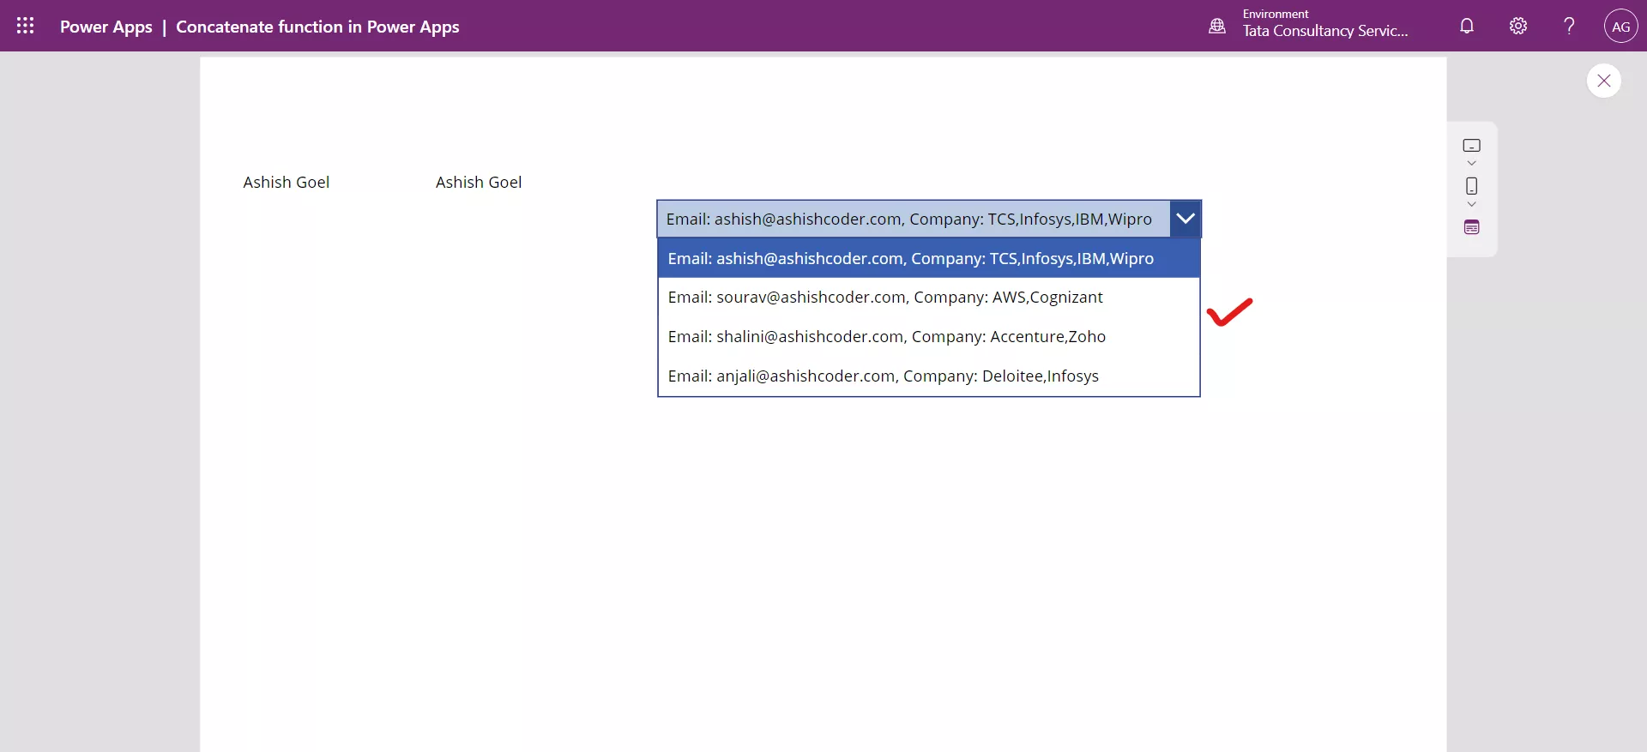Open the Tata Consultancy environment picker
This screenshot has width=1647, height=752.
pos(1325,24)
